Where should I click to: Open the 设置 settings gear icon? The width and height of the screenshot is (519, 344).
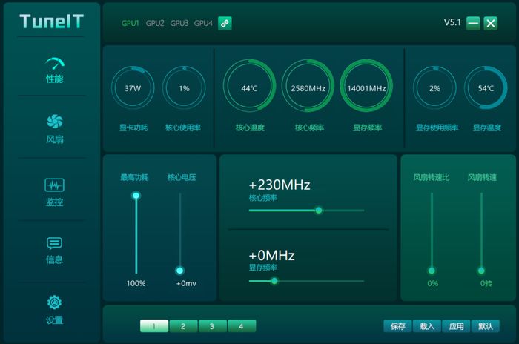(x=55, y=302)
